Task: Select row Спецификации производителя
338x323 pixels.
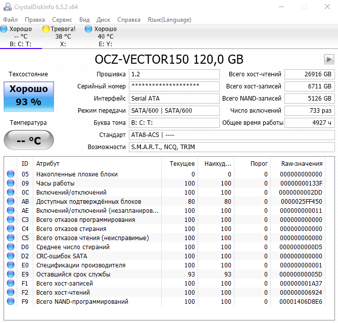Action: (165, 265)
